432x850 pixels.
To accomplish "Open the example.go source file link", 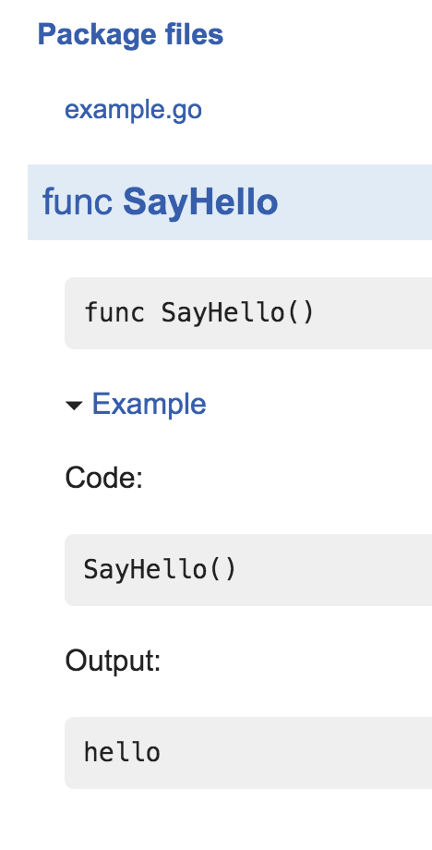I will pos(133,110).
